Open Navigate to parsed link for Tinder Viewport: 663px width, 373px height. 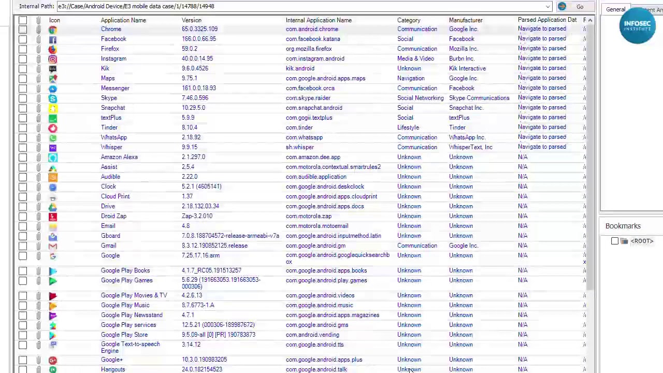[542, 127]
